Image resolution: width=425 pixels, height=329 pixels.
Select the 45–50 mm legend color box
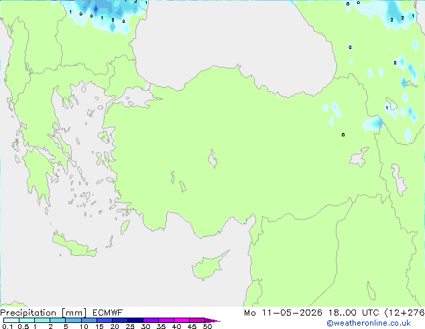click(x=197, y=320)
